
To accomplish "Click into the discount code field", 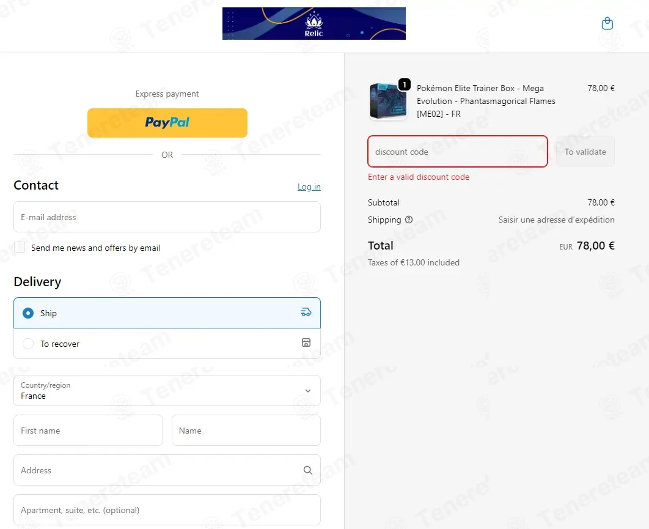I will (x=458, y=152).
